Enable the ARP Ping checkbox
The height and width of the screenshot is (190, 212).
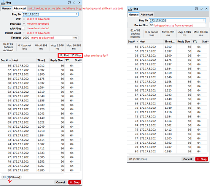(23, 28)
